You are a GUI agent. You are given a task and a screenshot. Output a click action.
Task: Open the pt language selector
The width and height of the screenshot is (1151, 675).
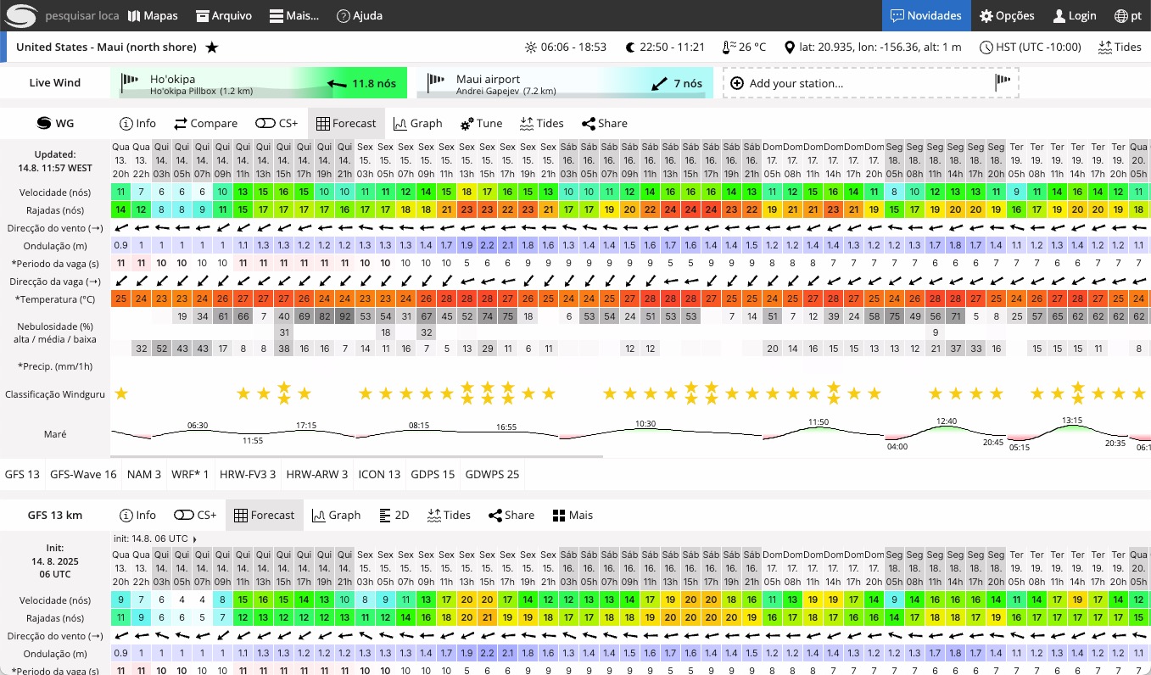[1127, 15]
